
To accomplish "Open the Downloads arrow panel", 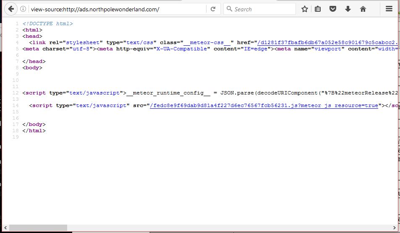I will pyautogui.click(x=348, y=9).
